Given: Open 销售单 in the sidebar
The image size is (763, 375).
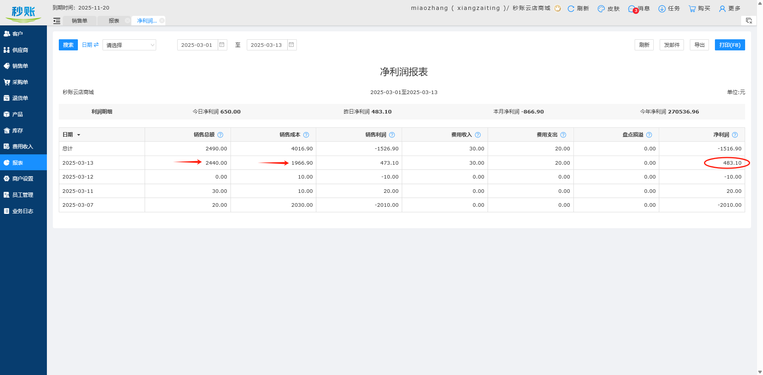Looking at the screenshot, I should coord(23,66).
